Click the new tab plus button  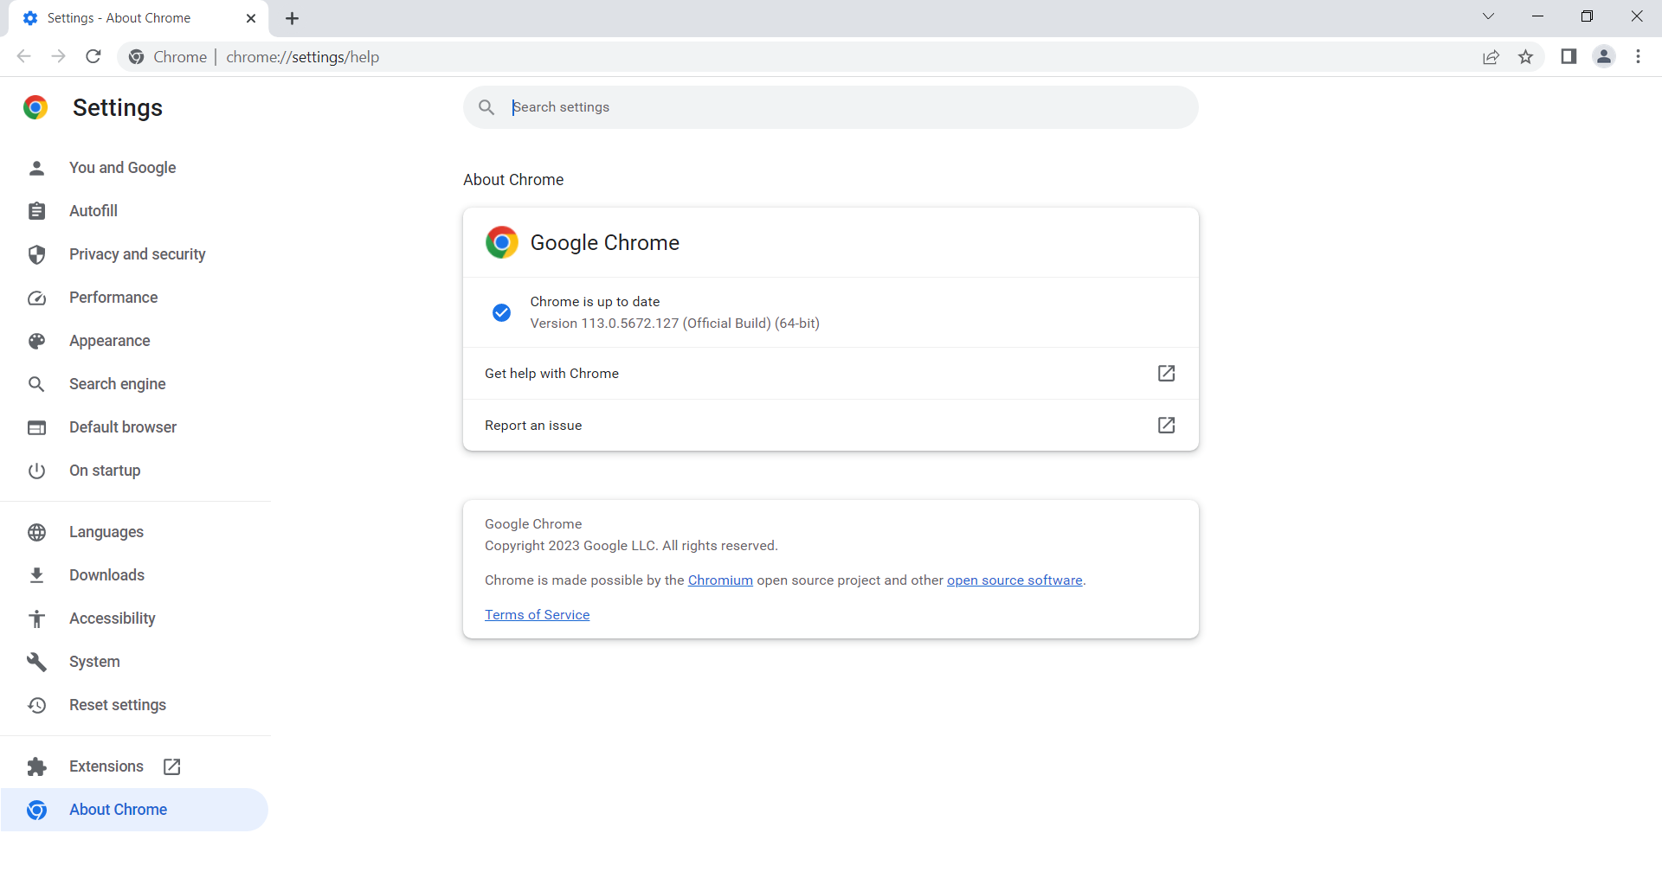point(293,18)
